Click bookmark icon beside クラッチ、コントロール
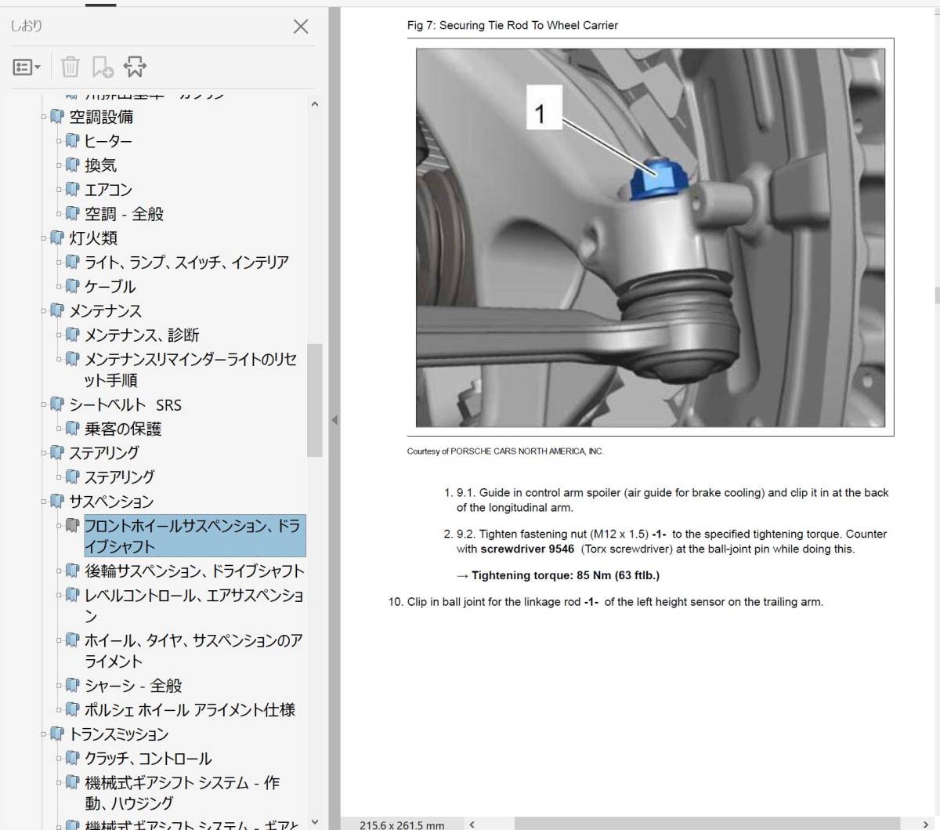 [x=73, y=759]
